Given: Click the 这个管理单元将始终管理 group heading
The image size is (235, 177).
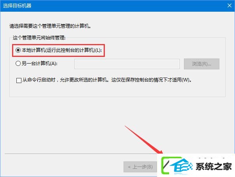Looking at the screenshot, I should click(x=39, y=37).
